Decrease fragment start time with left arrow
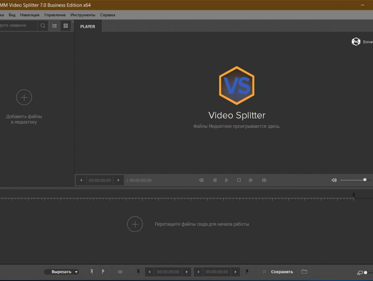 [150, 272]
